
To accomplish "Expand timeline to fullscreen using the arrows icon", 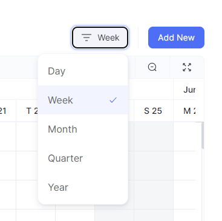I will [187, 67].
